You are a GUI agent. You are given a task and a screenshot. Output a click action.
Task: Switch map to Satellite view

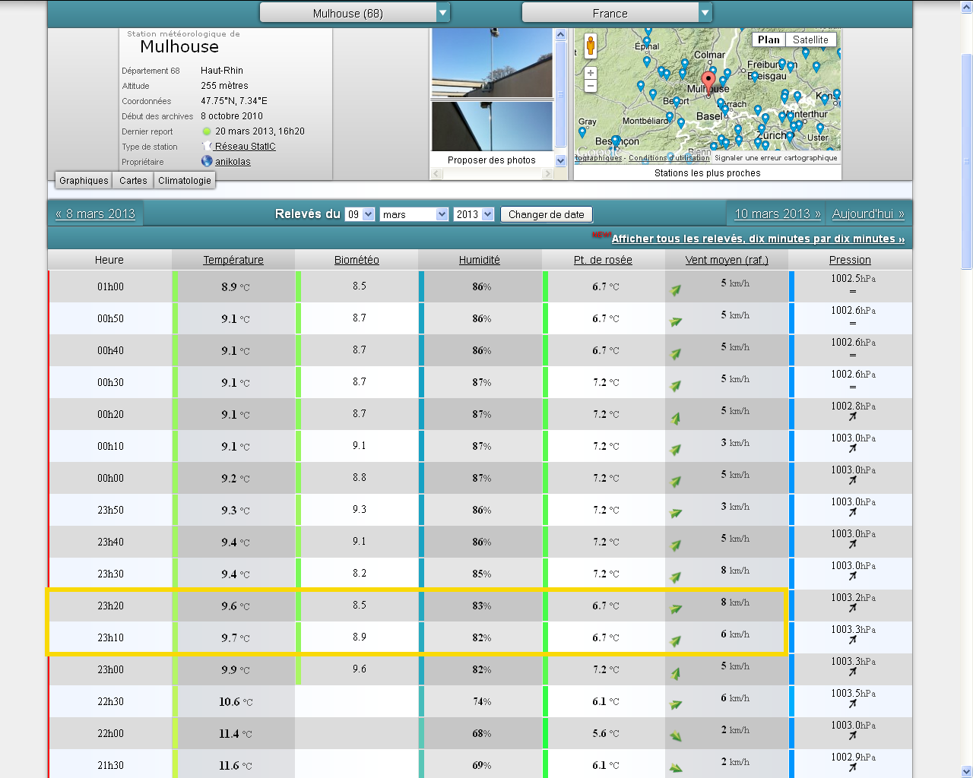(x=810, y=40)
